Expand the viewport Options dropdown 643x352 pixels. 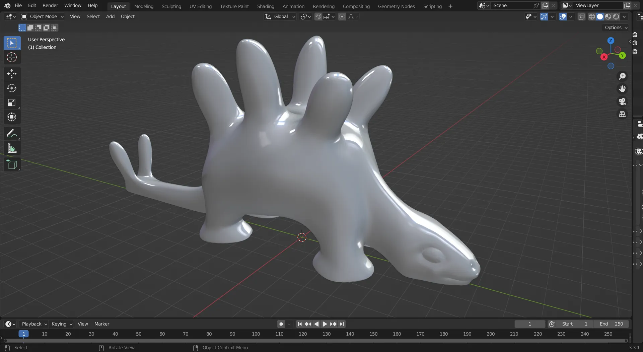[x=615, y=27]
